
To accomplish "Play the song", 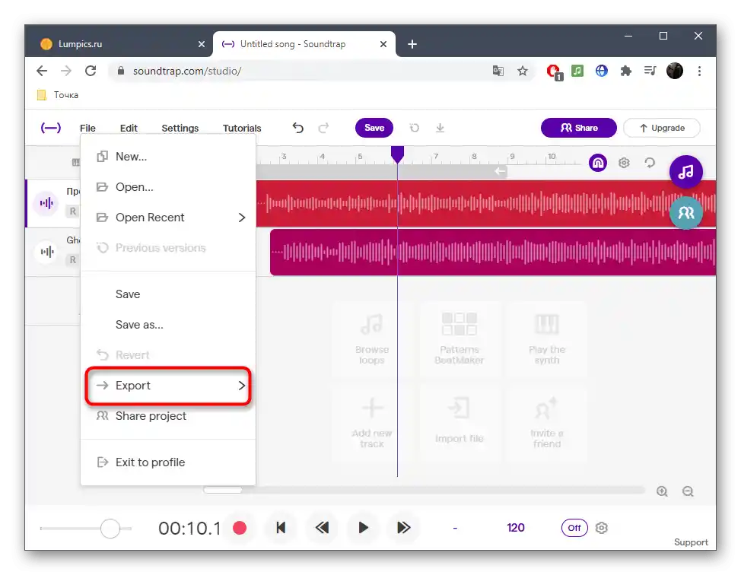I will point(363,528).
